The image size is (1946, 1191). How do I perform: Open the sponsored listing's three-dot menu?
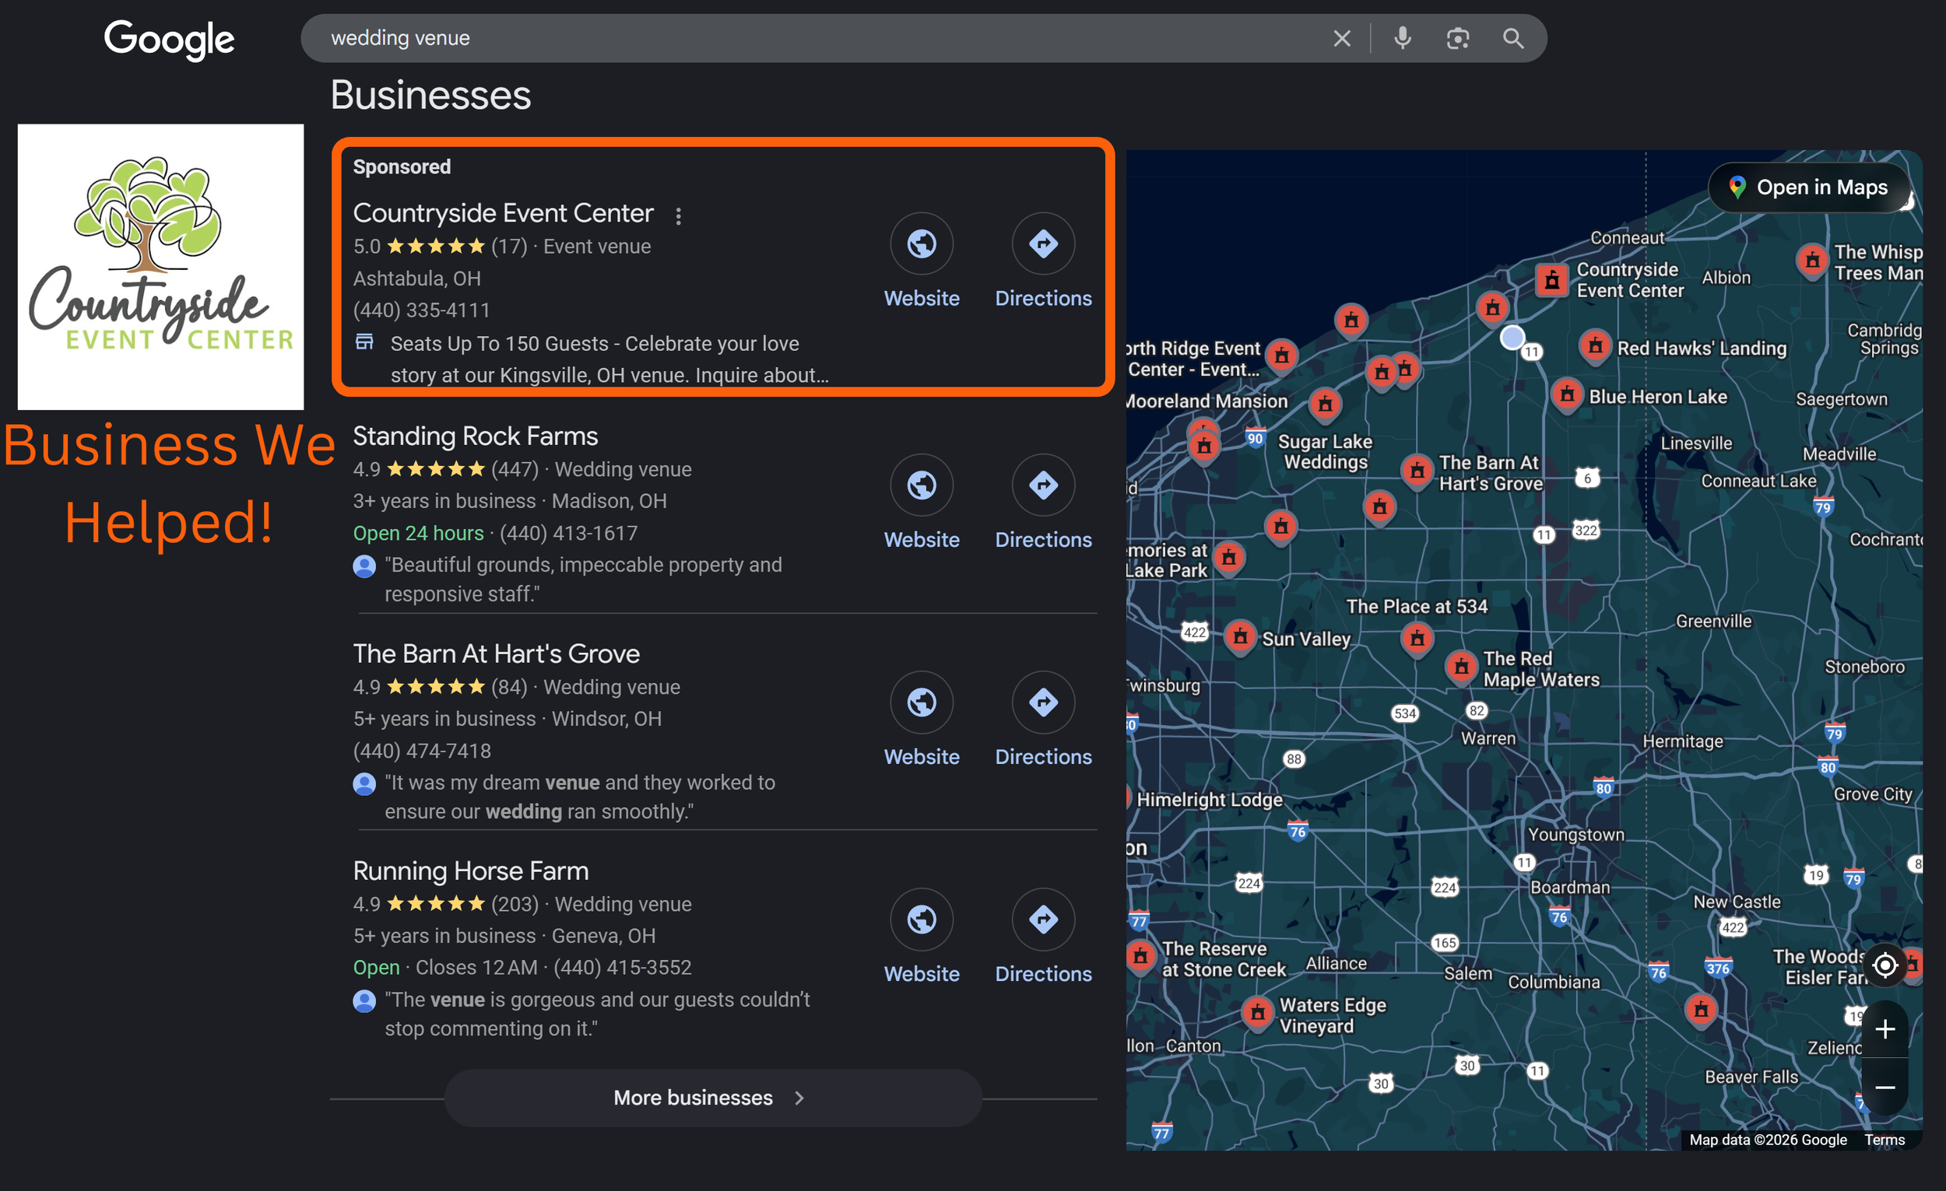pyautogui.click(x=679, y=215)
